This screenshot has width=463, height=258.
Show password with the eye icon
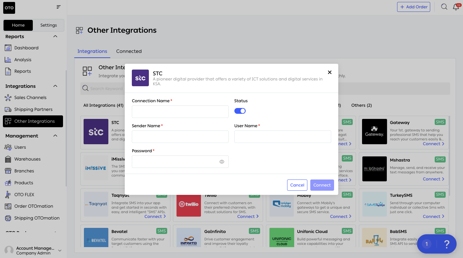pyautogui.click(x=222, y=162)
